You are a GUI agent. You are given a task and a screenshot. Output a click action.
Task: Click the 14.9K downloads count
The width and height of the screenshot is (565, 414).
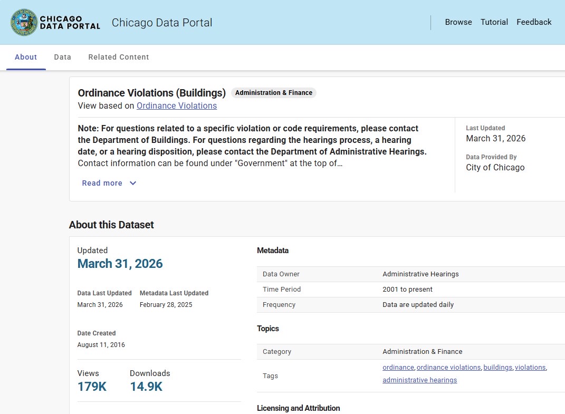tap(146, 387)
